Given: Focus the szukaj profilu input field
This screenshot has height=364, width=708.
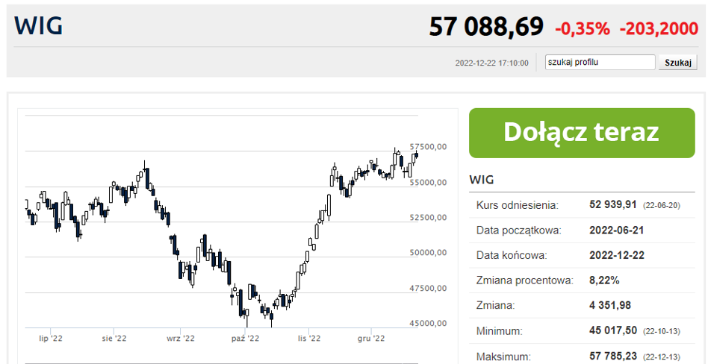Looking at the screenshot, I should (x=600, y=62).
